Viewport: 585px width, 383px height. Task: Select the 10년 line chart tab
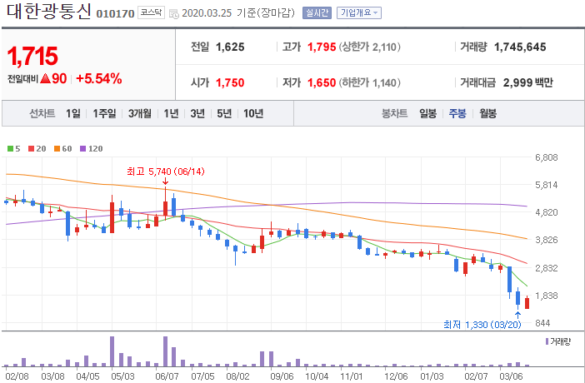pos(253,113)
